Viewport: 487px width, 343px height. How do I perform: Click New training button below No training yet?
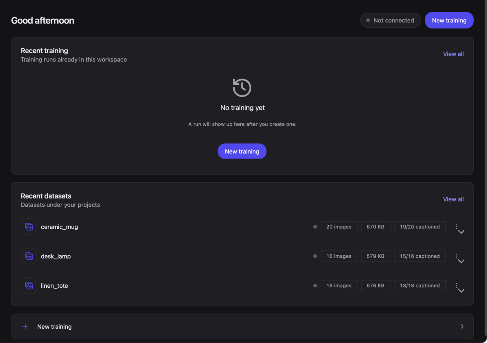(242, 151)
